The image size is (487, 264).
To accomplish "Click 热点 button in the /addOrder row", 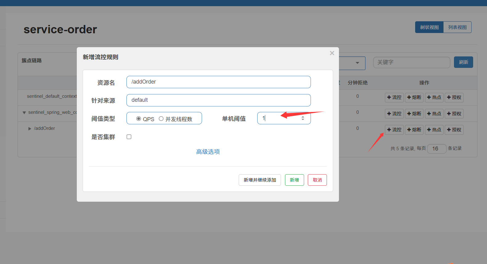I will pyautogui.click(x=434, y=130).
